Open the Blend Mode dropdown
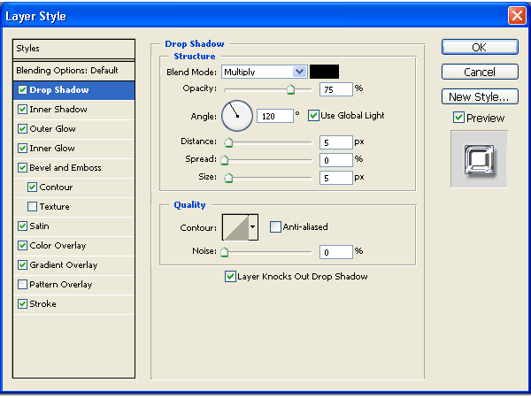531x398 pixels. pyautogui.click(x=299, y=72)
